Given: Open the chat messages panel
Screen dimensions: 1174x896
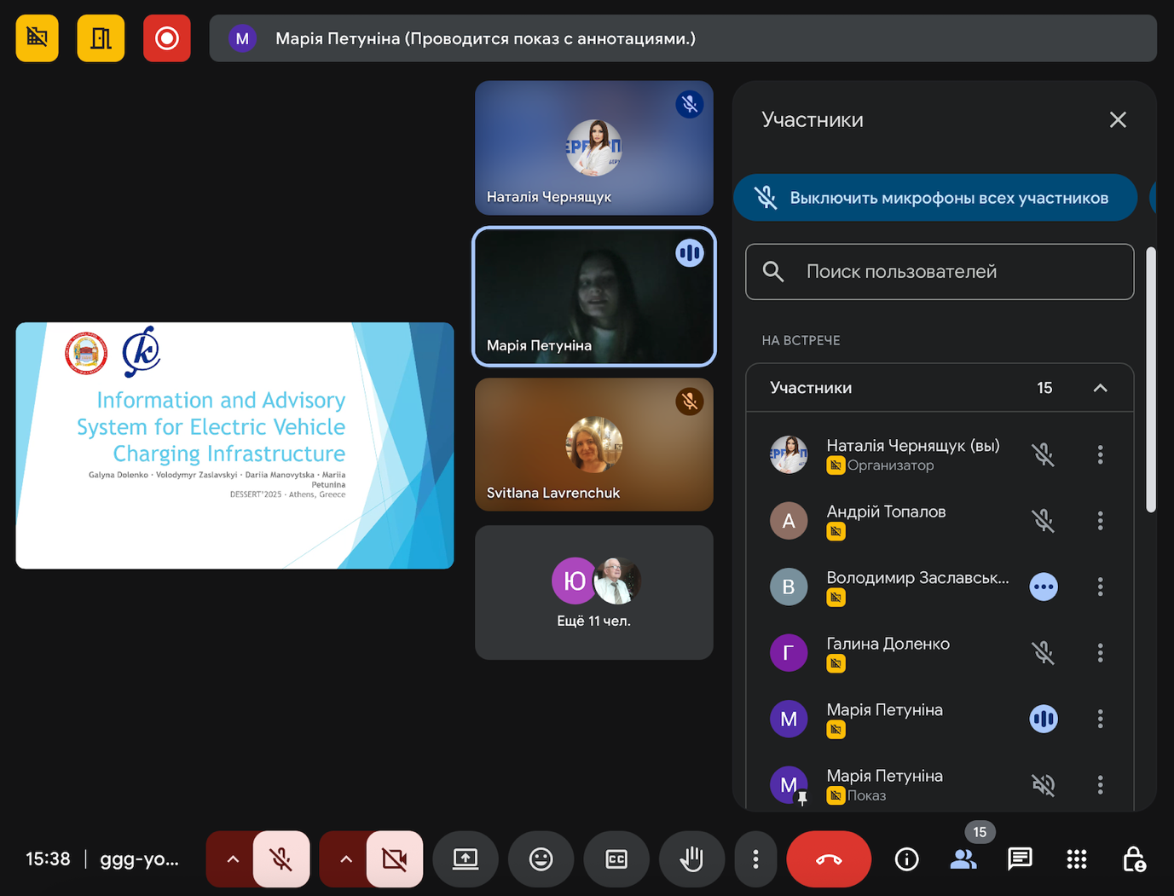Looking at the screenshot, I should pyautogui.click(x=1020, y=858).
